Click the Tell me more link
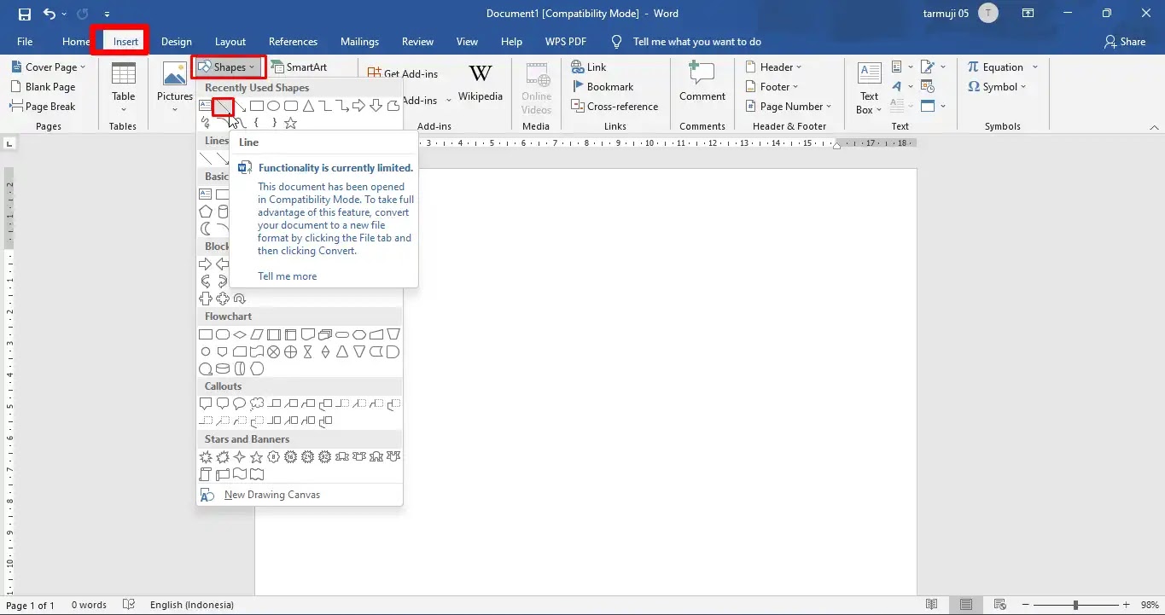Viewport: 1165px width, 615px height. pos(288,276)
